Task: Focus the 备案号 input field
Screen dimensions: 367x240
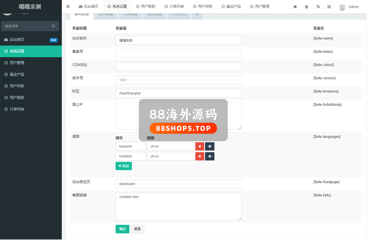Action: (x=178, y=53)
